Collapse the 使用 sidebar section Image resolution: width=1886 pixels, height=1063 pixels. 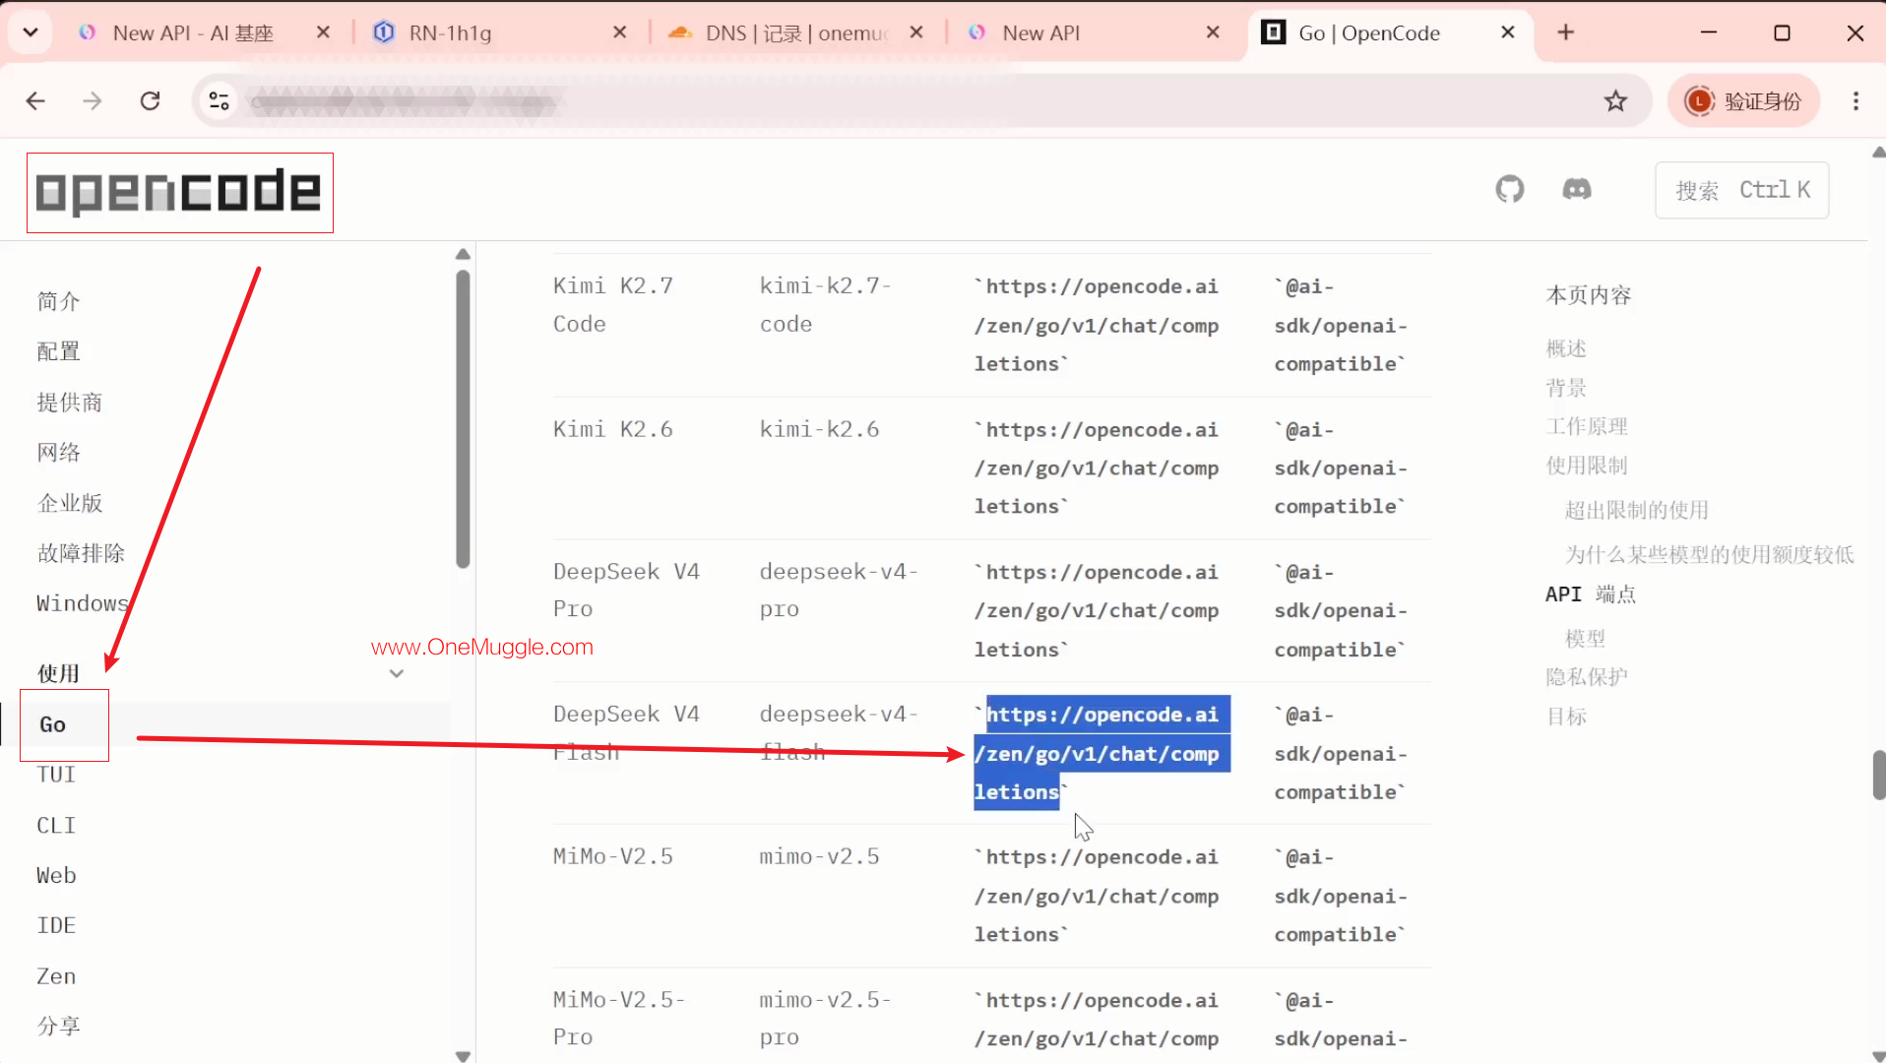pyautogui.click(x=397, y=673)
